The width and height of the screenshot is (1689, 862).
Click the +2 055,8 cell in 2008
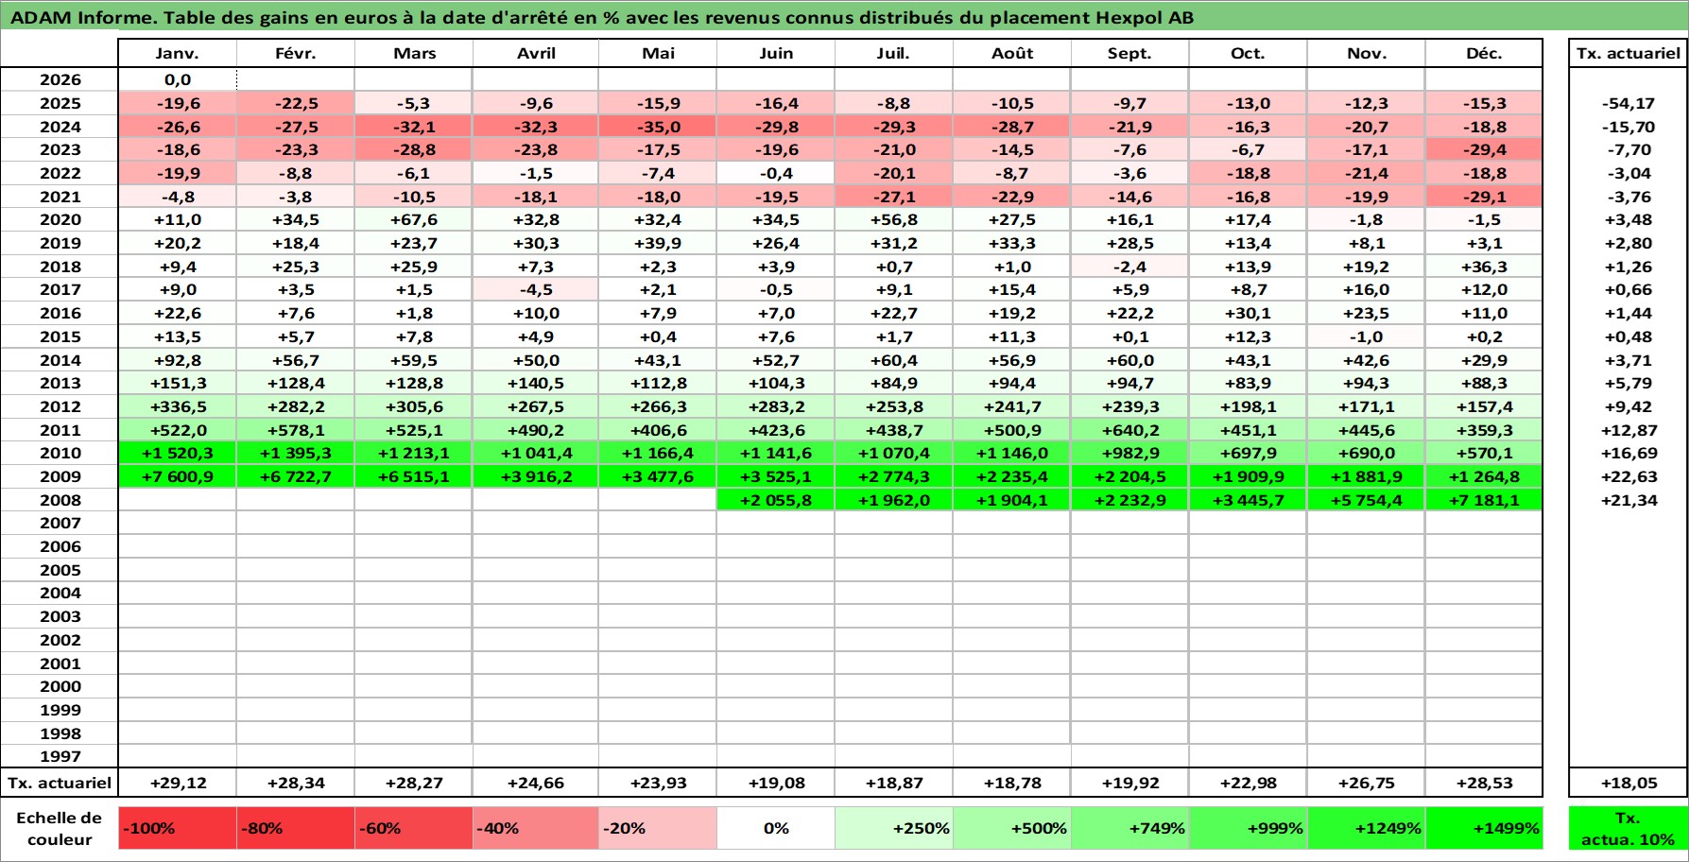pyautogui.click(x=776, y=500)
